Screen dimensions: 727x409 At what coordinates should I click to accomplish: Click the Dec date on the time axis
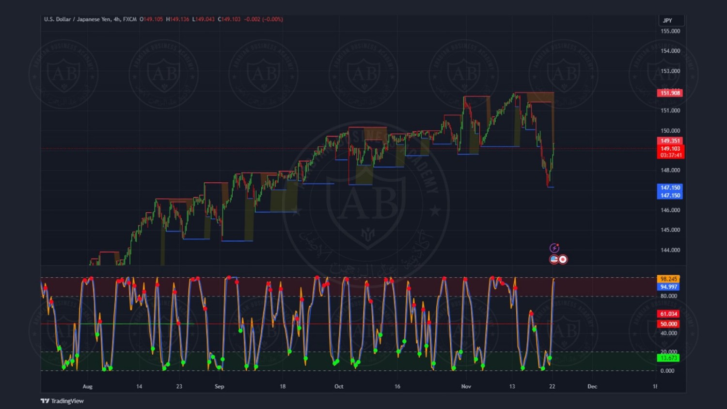coord(592,387)
